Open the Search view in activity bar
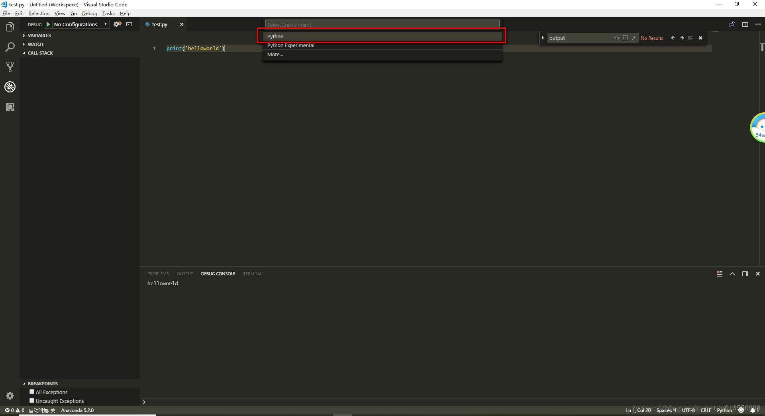Viewport: 765px width, 416px height. [10, 47]
